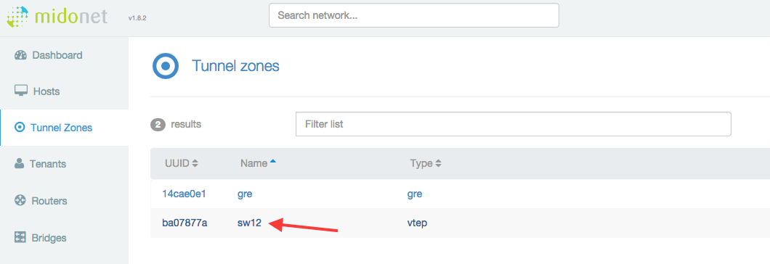Click into the Filter list box
The height and width of the screenshot is (264, 770).
pos(513,124)
